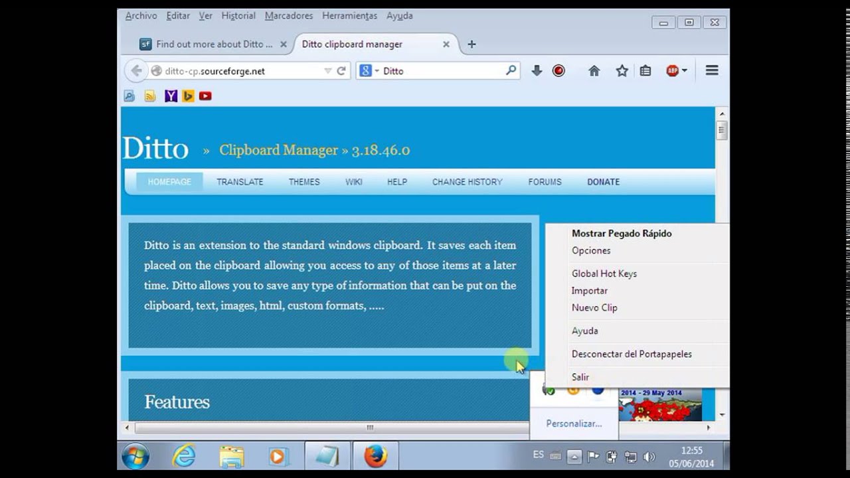Click the DONATE link

coord(604,182)
